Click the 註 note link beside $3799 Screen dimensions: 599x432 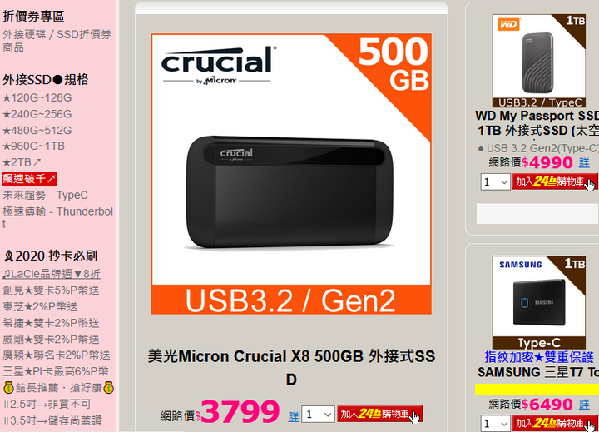294,416
